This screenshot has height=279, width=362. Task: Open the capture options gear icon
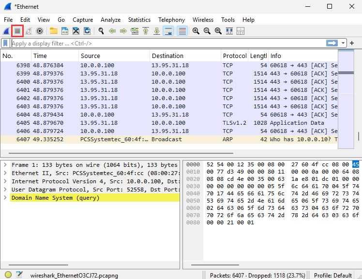[x=40, y=31]
